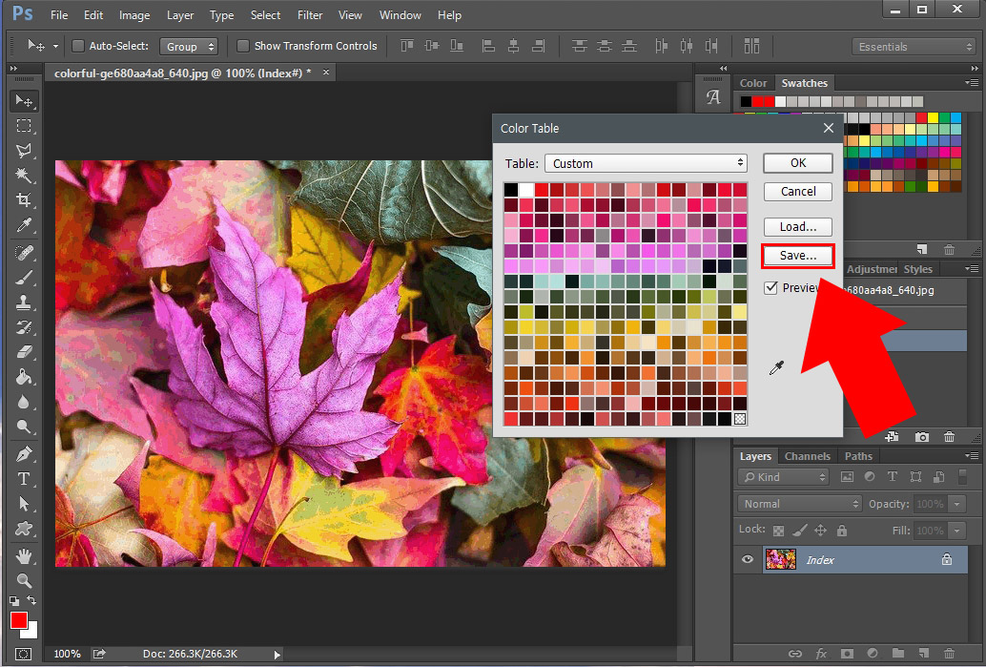Open the Essentials workspace dropdown
This screenshot has height=667, width=986.
(914, 47)
